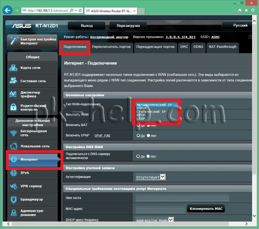Viewport: 259px width, 229px height.
Task: Click the address bar refresh icon
Action: [x=80, y=11]
